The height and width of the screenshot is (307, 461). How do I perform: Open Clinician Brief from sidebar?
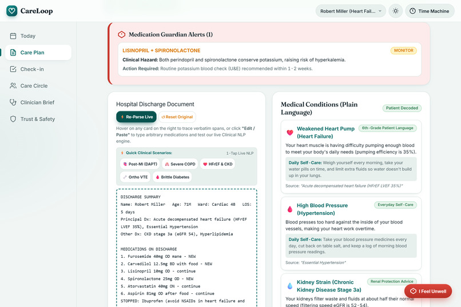pos(38,102)
